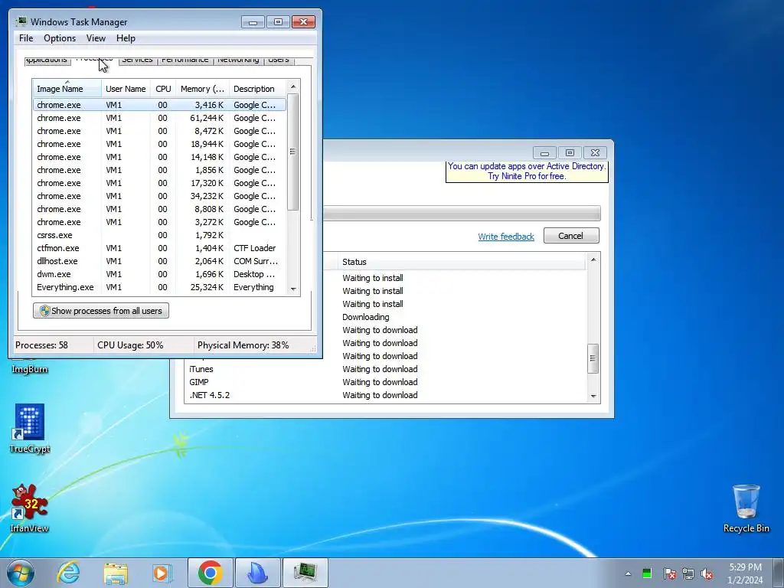Switch to the Users tab
The width and height of the screenshot is (784, 588).
point(279,60)
